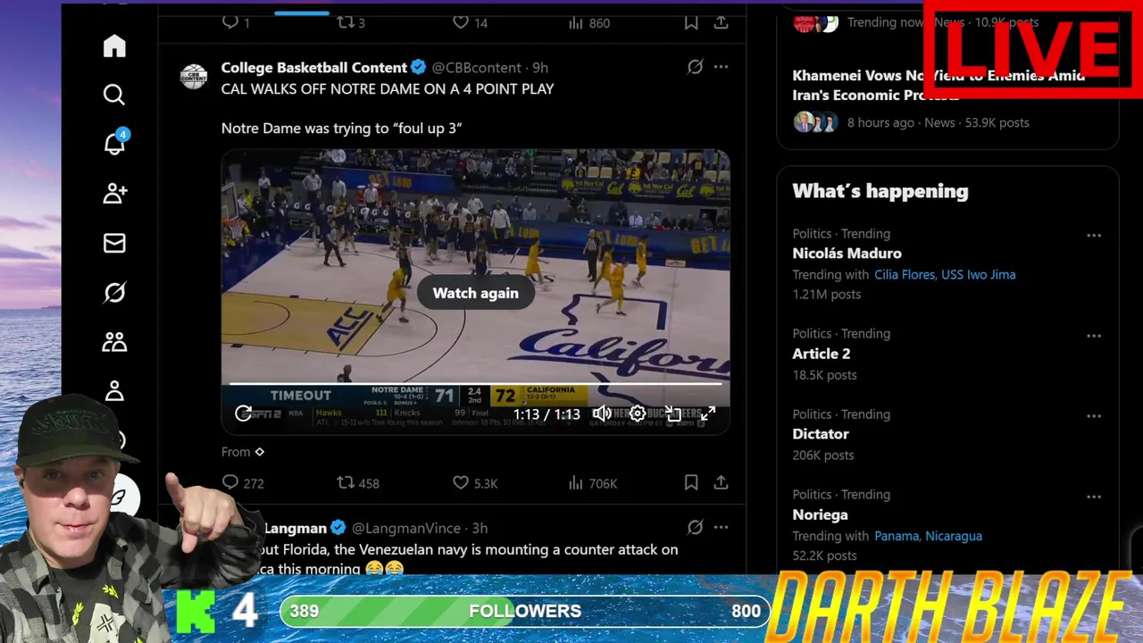Open video settings gear
This screenshot has height=643, width=1143.
(638, 413)
